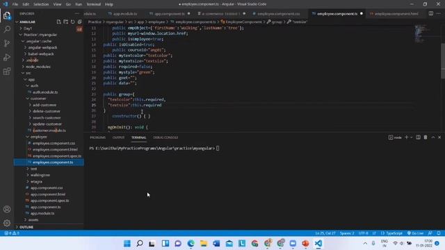Add a new terminal with plus icon
Viewport: 445px width, 250px height.
406,137
